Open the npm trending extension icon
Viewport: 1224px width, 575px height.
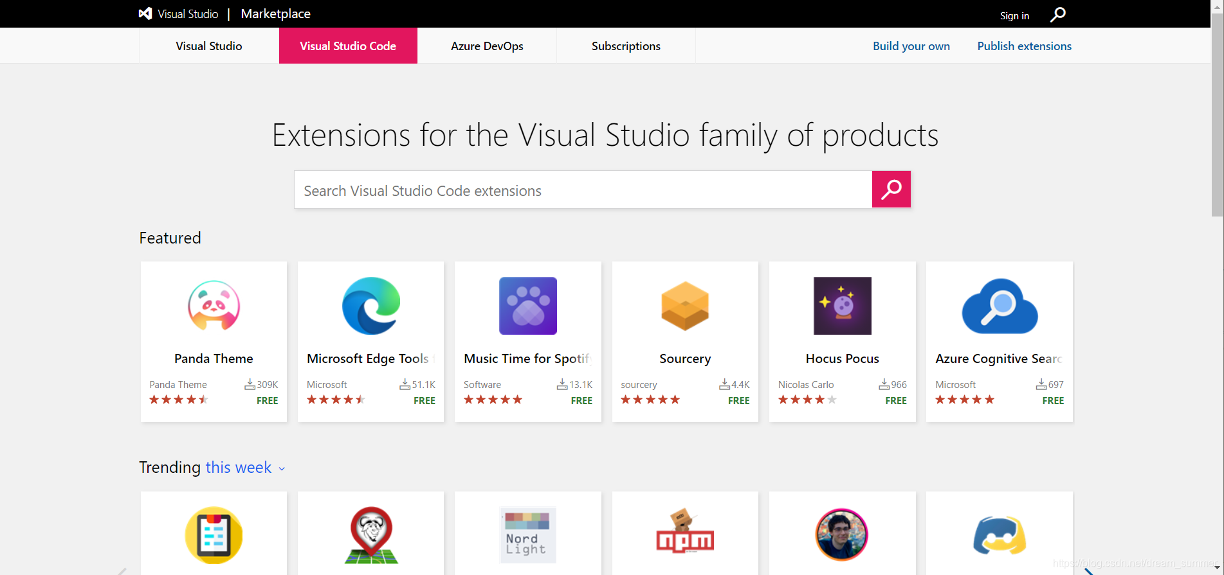[685, 532]
